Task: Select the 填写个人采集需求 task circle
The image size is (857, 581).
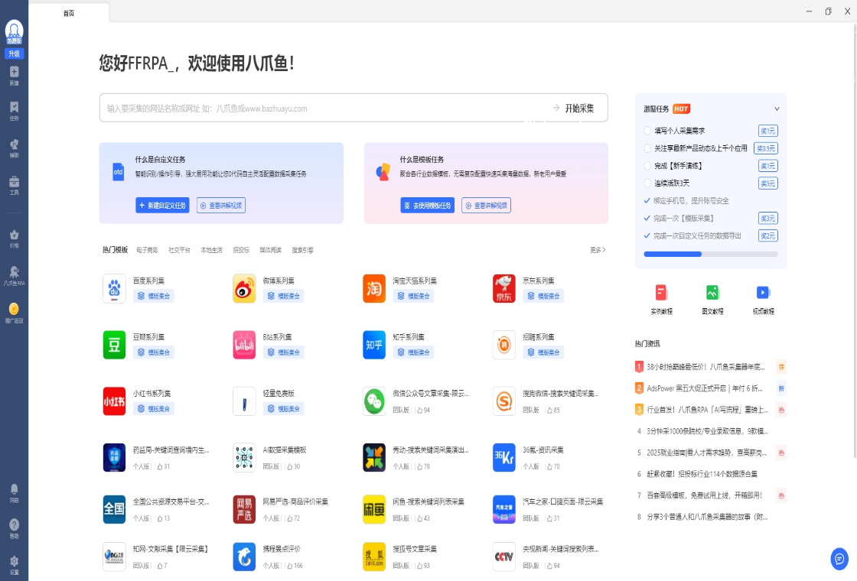Action: tap(648, 131)
